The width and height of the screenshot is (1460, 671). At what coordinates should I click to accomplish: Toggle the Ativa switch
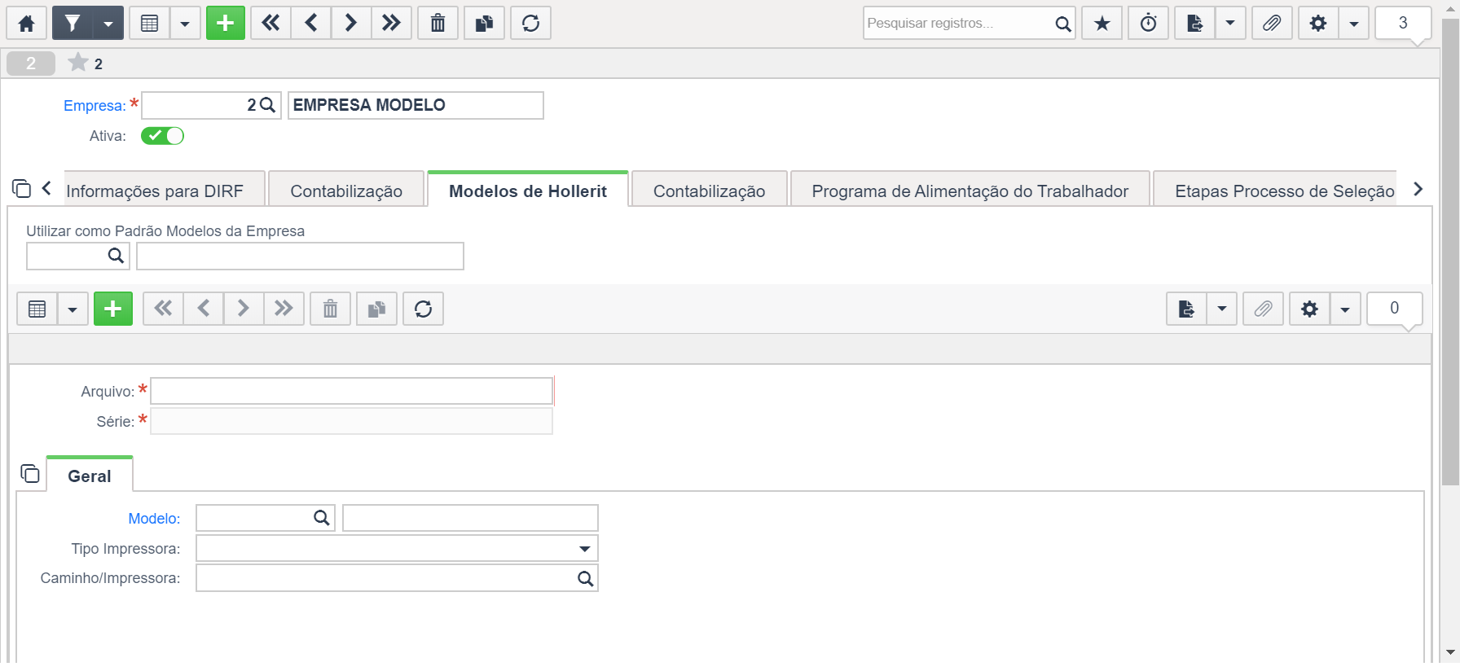pos(162,136)
